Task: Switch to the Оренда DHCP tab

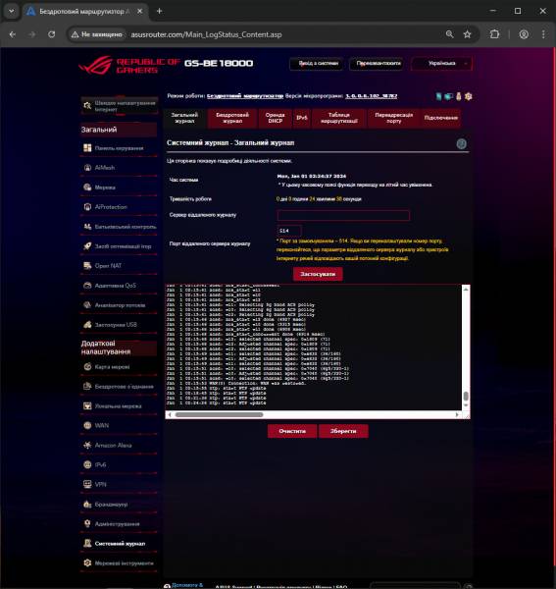Action: 275,118
